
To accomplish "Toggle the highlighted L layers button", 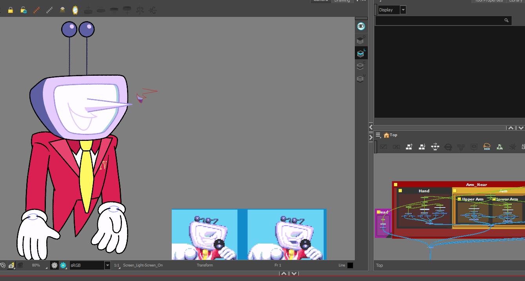I will [361, 54].
